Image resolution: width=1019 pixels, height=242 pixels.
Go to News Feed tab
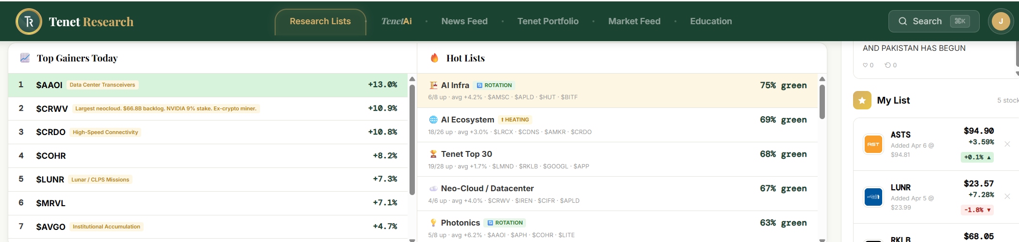click(x=464, y=21)
